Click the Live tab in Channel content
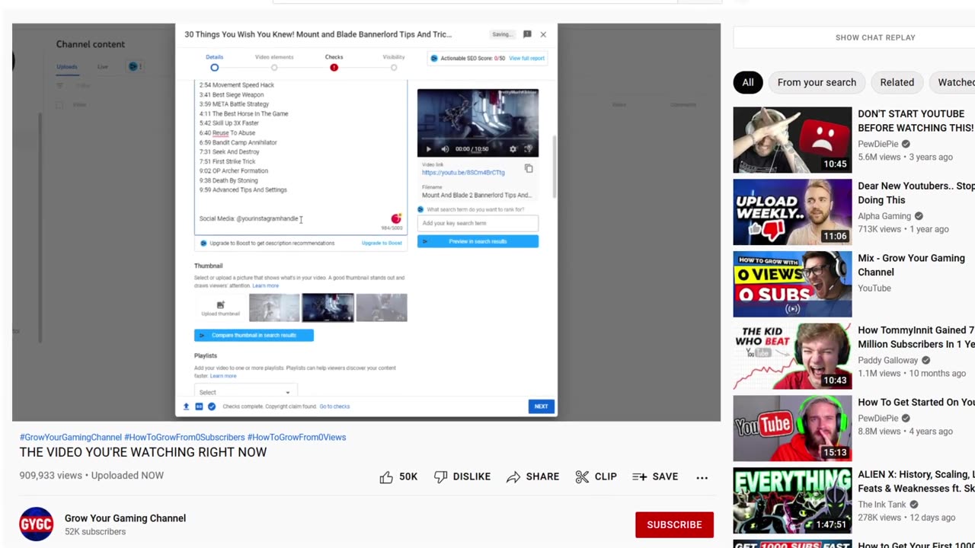The width and height of the screenshot is (975, 548). tap(102, 67)
